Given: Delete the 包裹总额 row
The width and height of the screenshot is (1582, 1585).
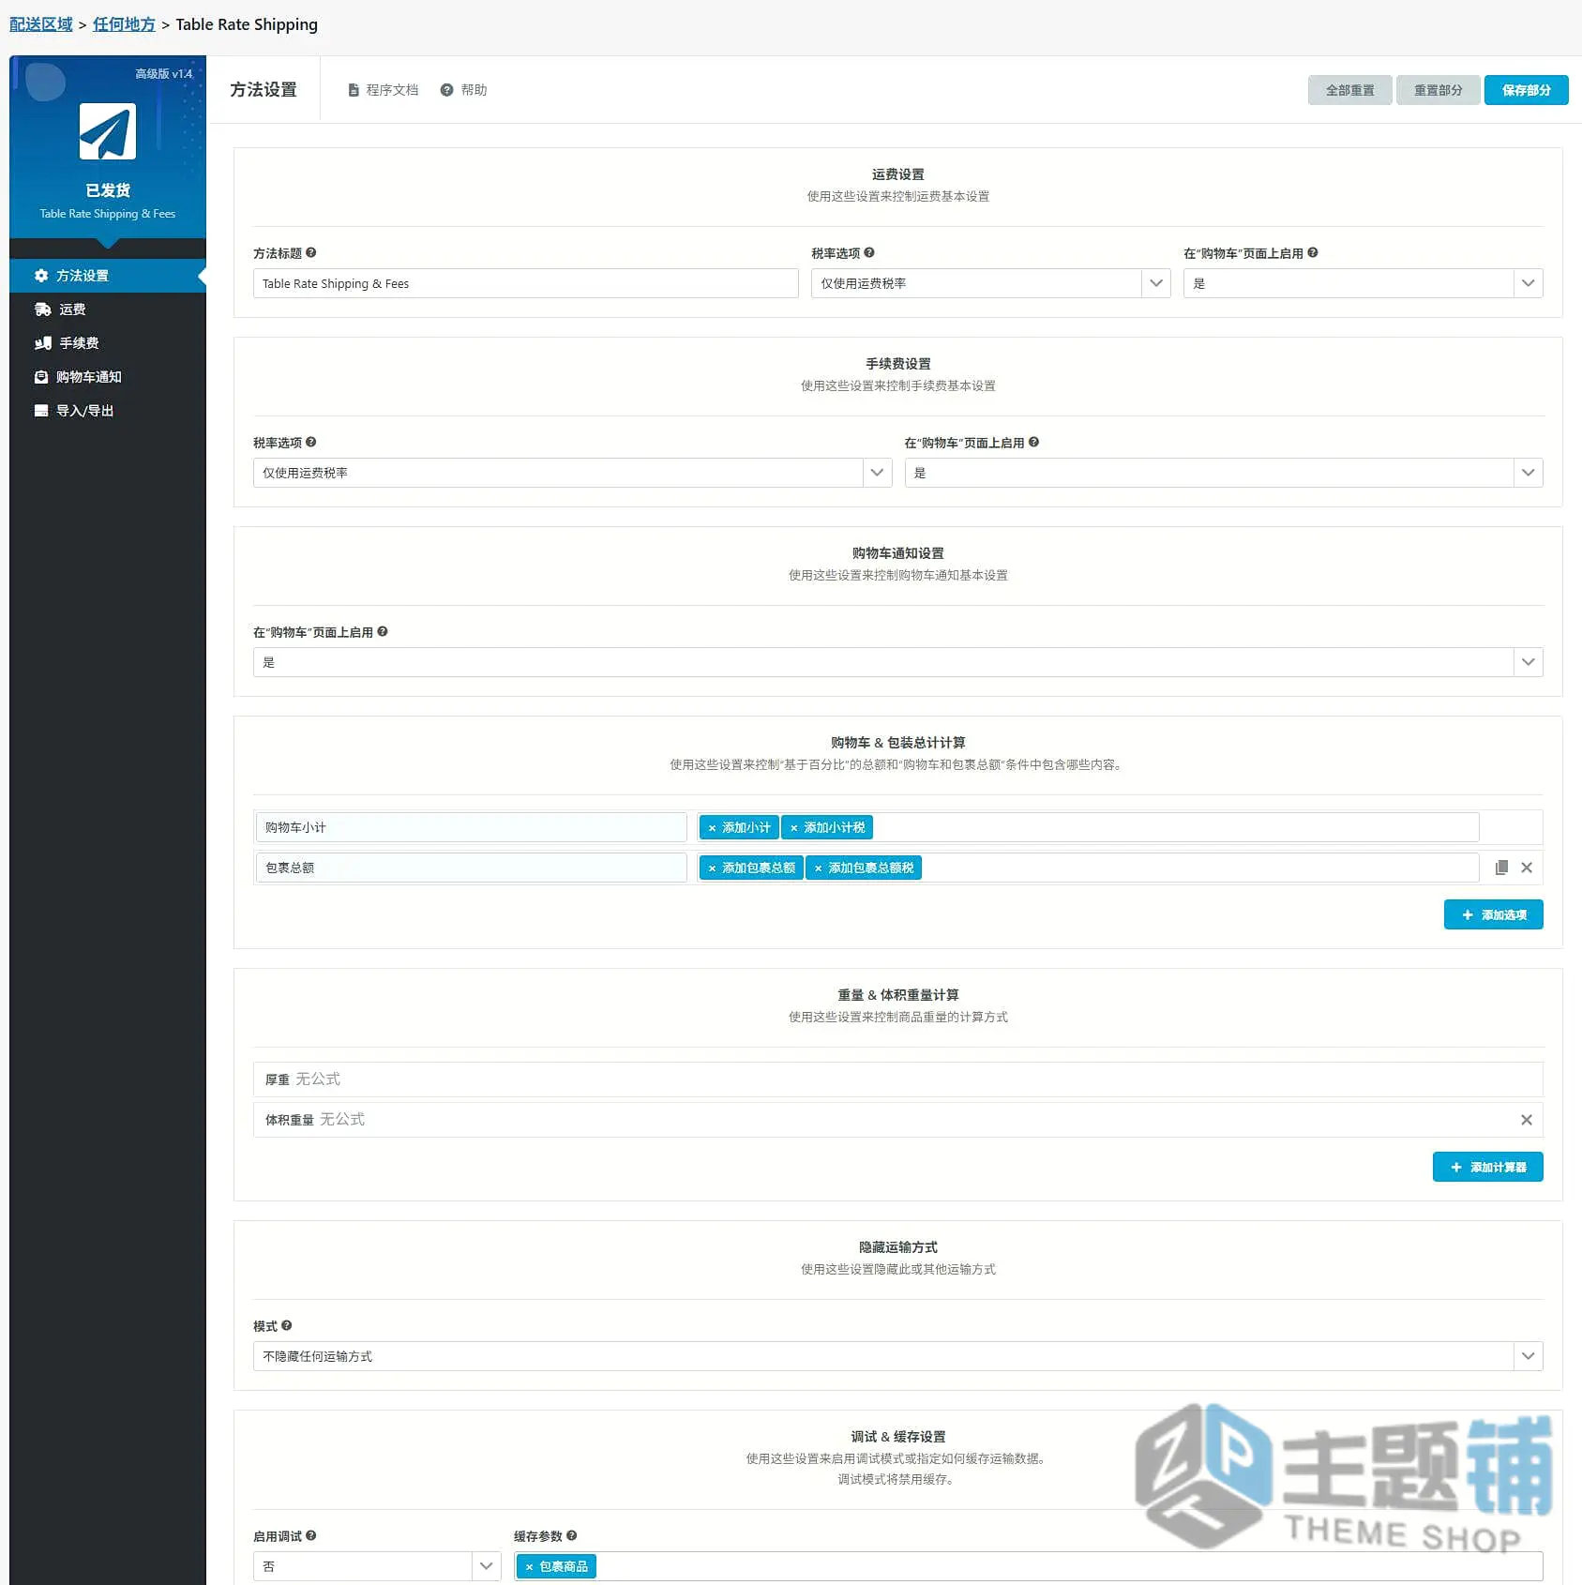Looking at the screenshot, I should coord(1527,868).
